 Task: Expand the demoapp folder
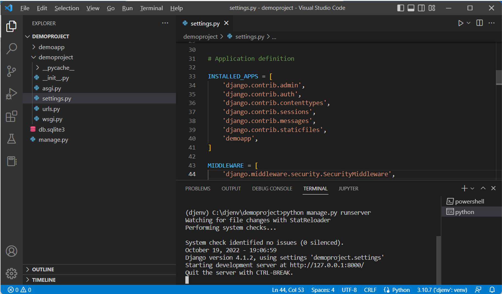click(x=51, y=47)
